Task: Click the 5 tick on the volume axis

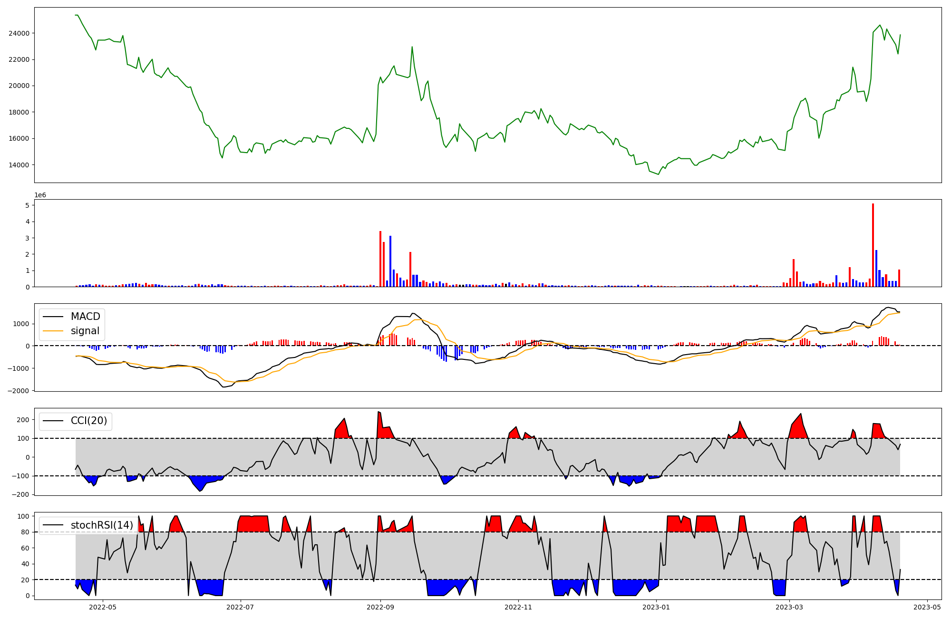Action: 28,205
